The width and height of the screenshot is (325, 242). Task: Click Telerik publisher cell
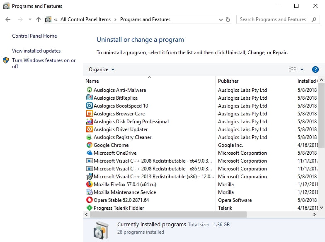(x=225, y=208)
